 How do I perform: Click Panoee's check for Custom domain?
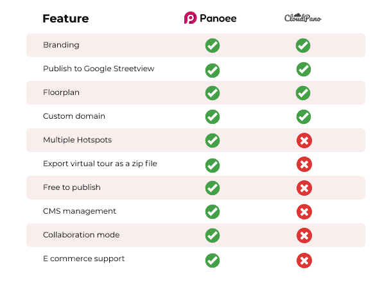(212, 117)
